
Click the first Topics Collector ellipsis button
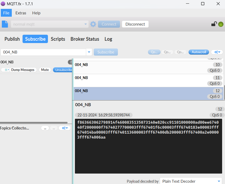(x=45, y=128)
